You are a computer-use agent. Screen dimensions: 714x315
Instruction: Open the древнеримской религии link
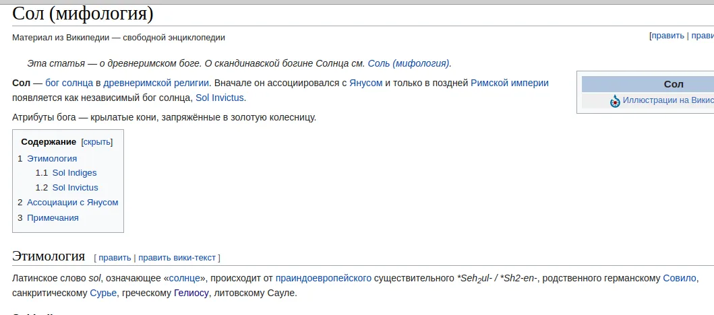point(156,83)
